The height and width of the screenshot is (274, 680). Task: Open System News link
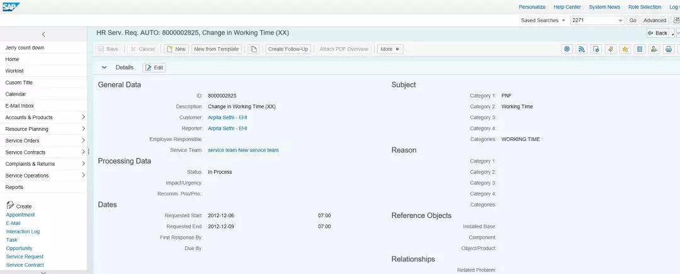click(604, 7)
